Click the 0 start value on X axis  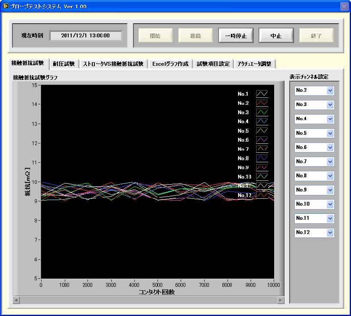pyautogui.click(x=41, y=285)
